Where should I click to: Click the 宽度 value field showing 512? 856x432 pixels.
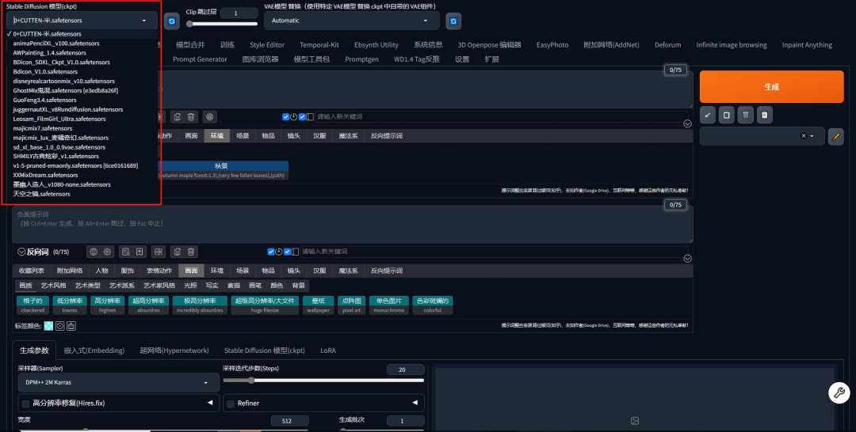coord(290,421)
